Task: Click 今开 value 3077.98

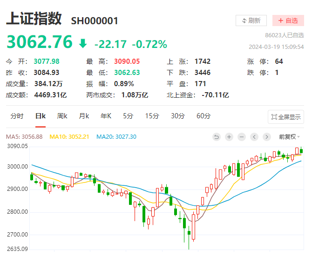Action: (47, 61)
